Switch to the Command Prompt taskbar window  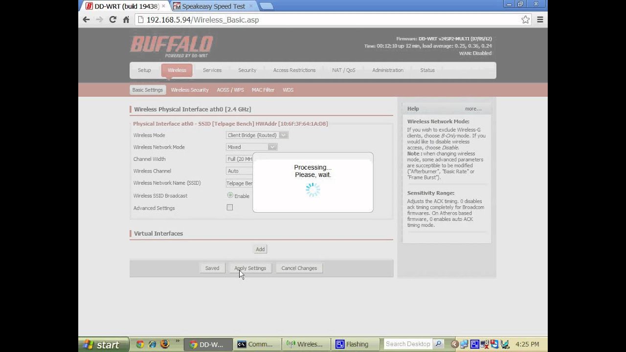(257, 344)
